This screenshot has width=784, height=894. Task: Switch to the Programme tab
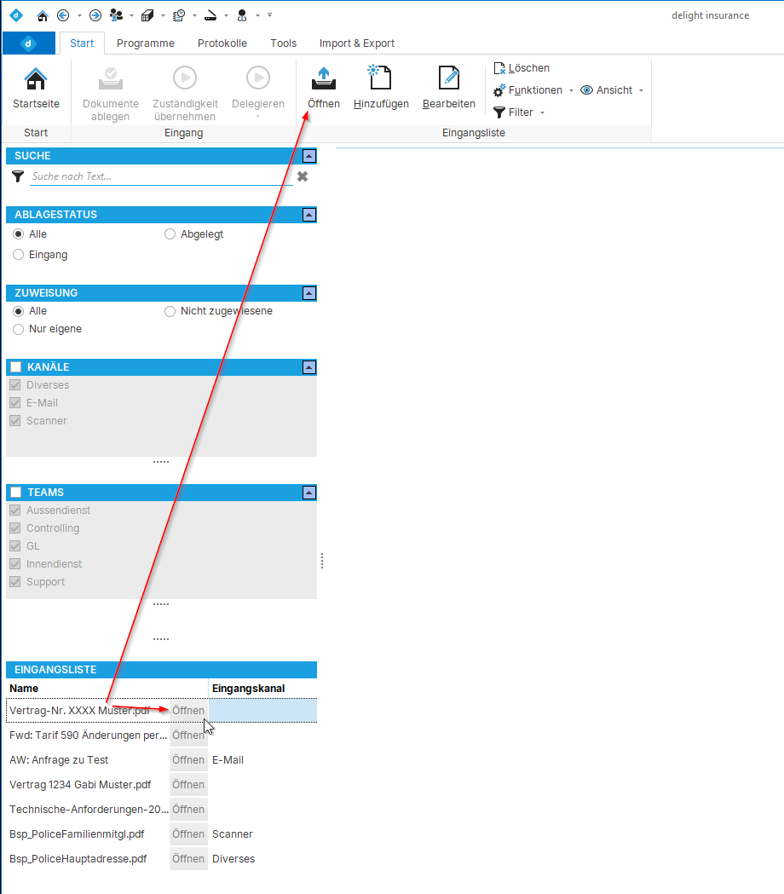(x=145, y=43)
